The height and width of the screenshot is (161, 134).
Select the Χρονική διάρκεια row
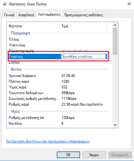[x=58, y=76]
